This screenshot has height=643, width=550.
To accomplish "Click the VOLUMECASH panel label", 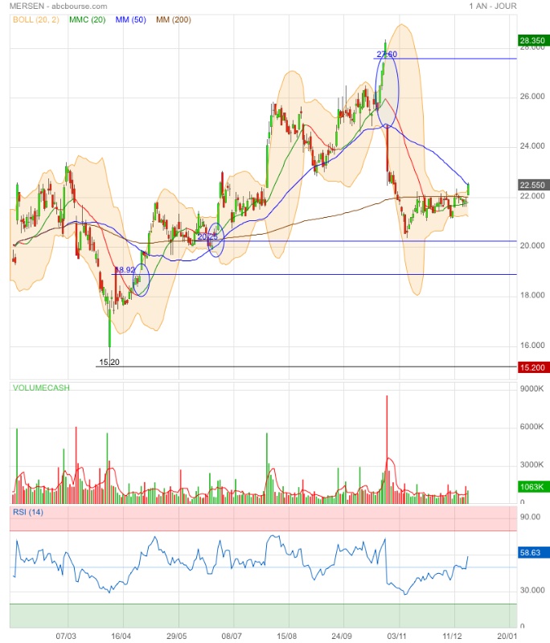I will coord(41,387).
